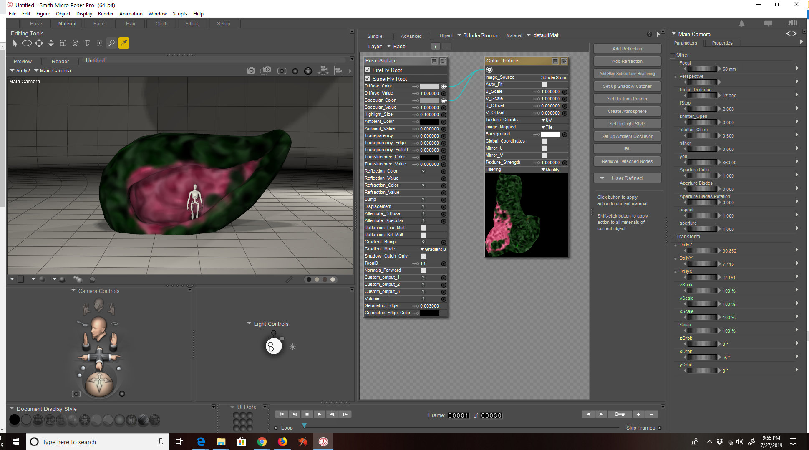Select the Translate/Pull move tool
Screen dimensions: 809x450
[39, 43]
